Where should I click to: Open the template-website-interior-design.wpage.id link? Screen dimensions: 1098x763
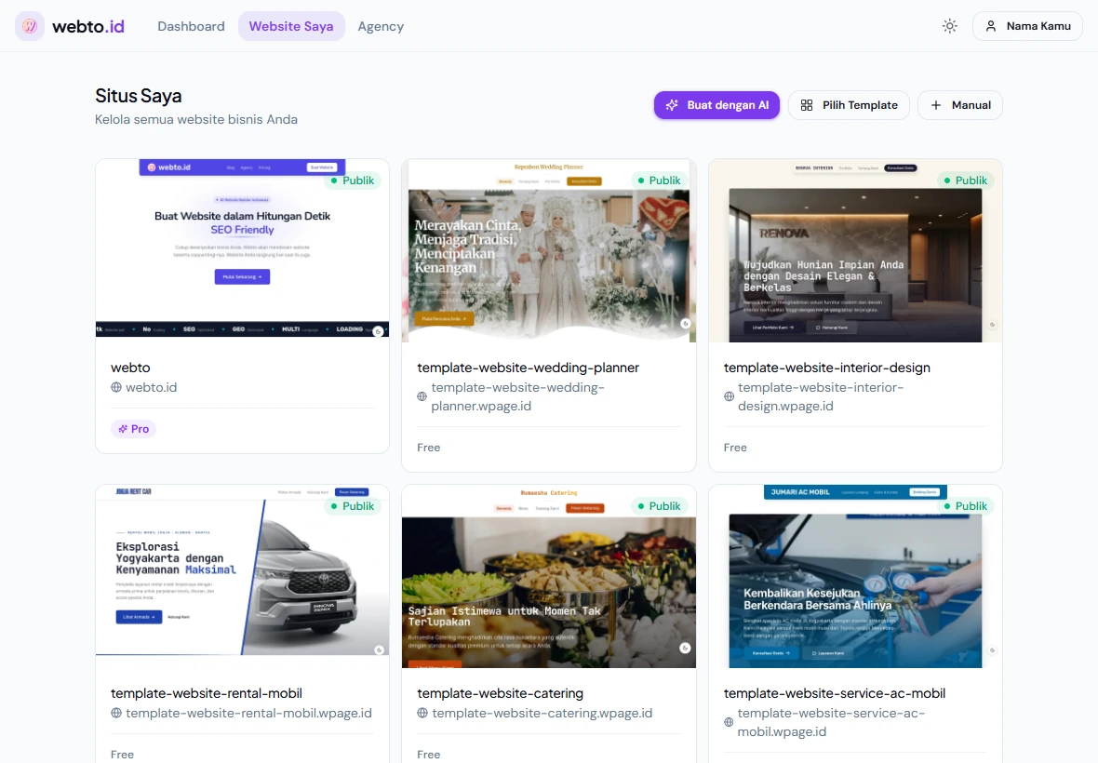(821, 396)
